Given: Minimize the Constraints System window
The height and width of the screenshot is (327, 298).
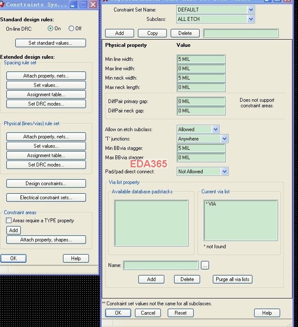Looking at the screenshot, I should tap(73, 5).
